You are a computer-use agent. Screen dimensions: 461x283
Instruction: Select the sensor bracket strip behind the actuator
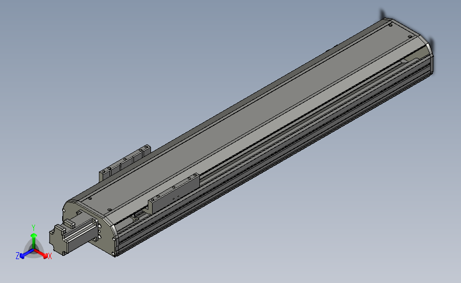click(x=125, y=163)
